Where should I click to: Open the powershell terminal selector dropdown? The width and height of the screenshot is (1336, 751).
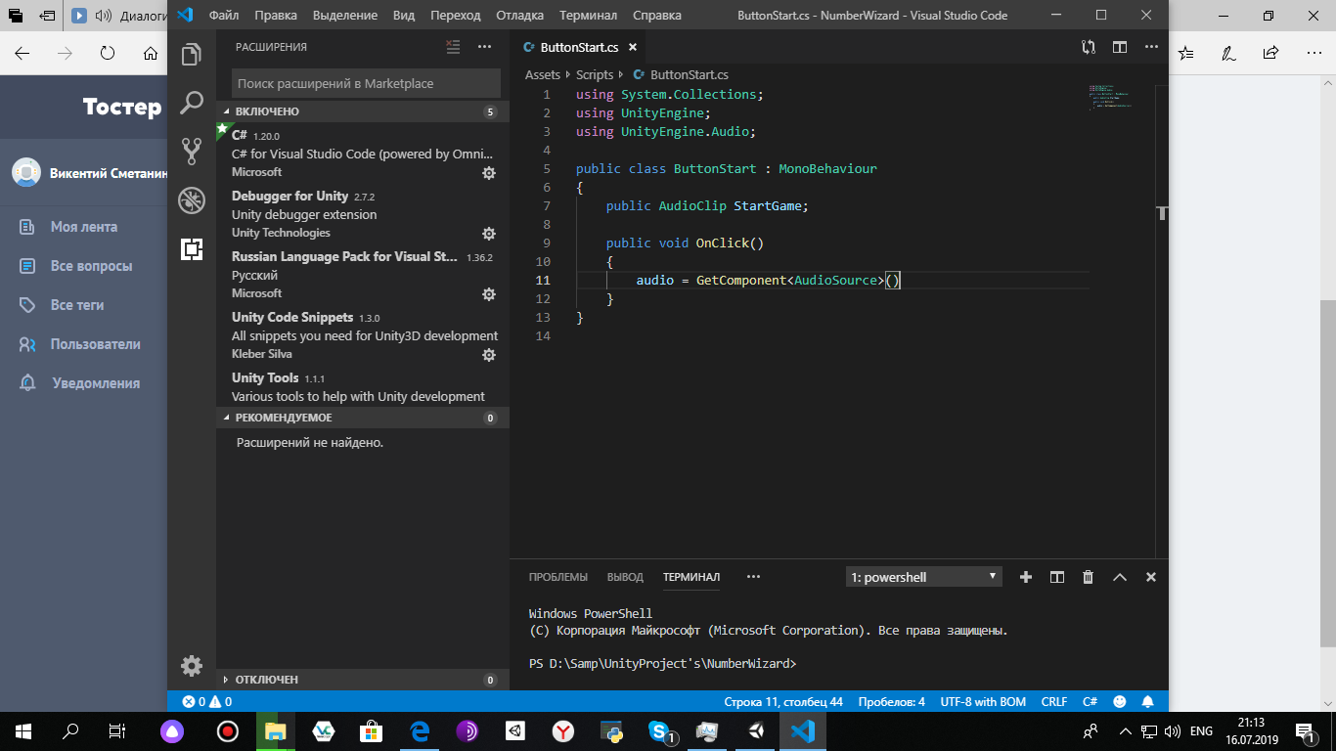click(x=924, y=577)
